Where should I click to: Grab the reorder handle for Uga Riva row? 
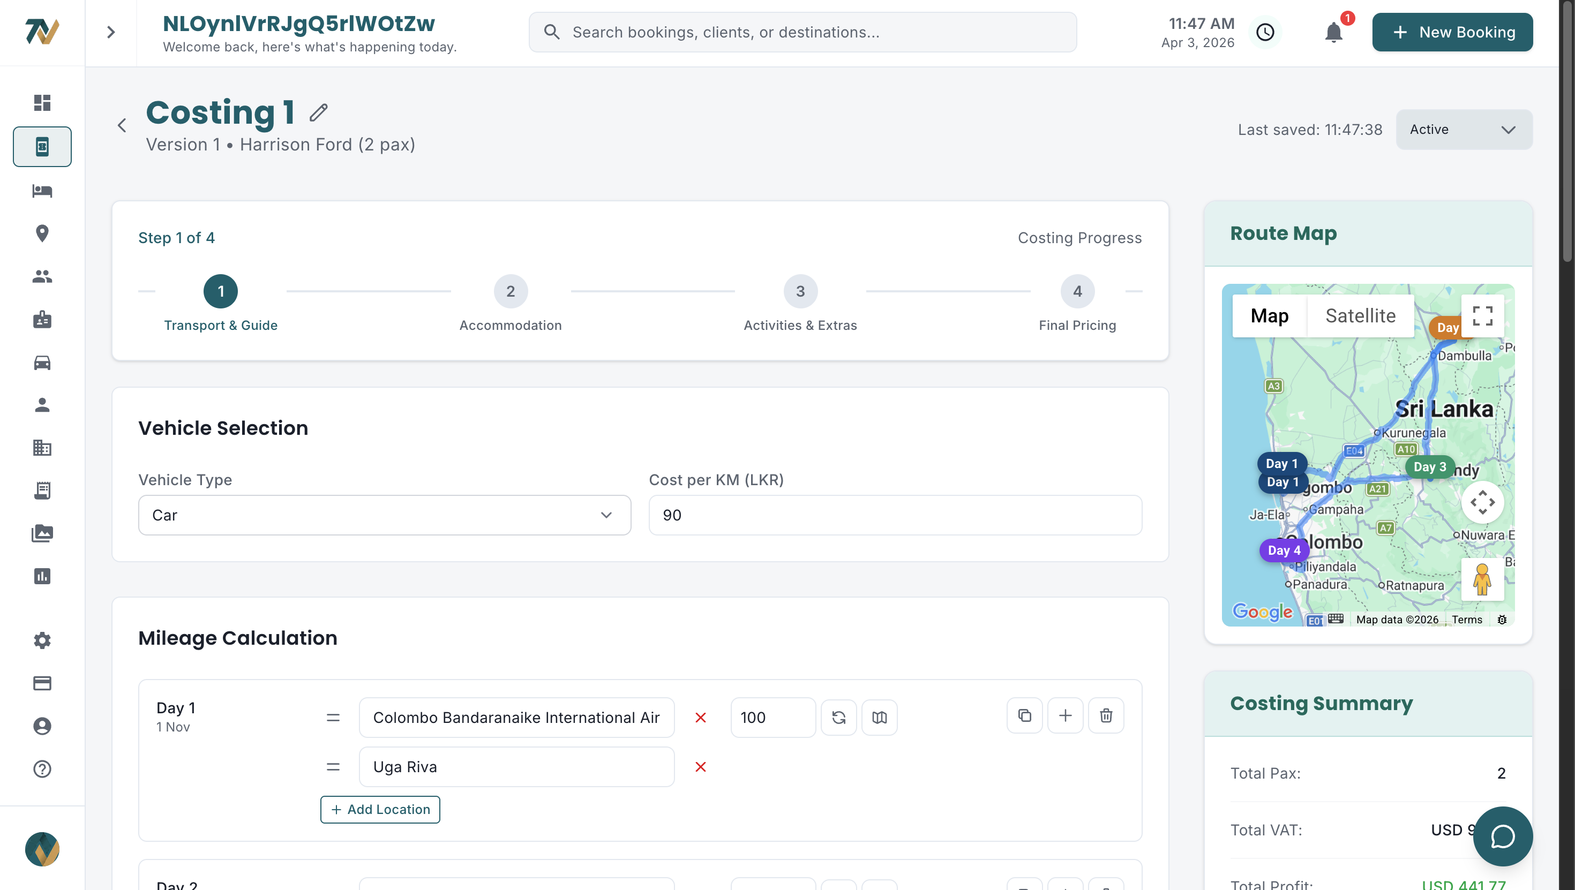tap(333, 766)
